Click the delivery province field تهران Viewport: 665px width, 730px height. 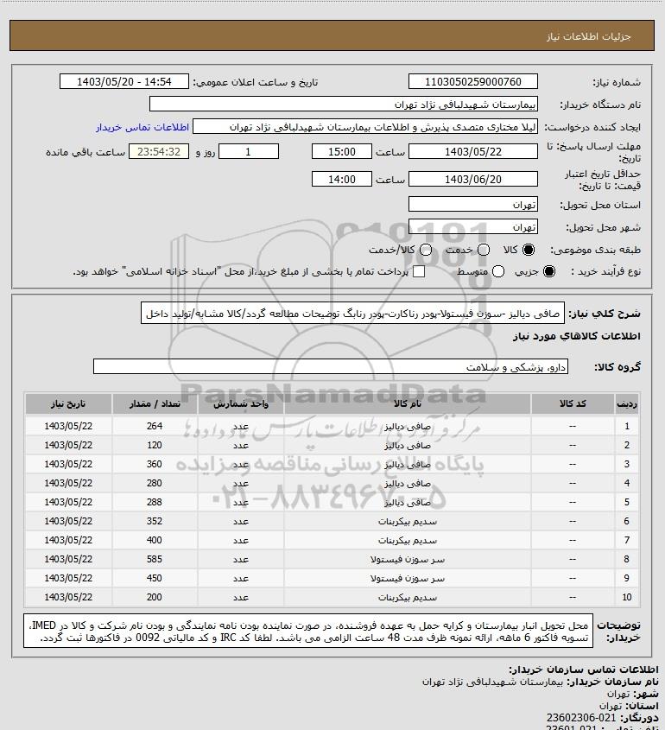tap(472, 205)
